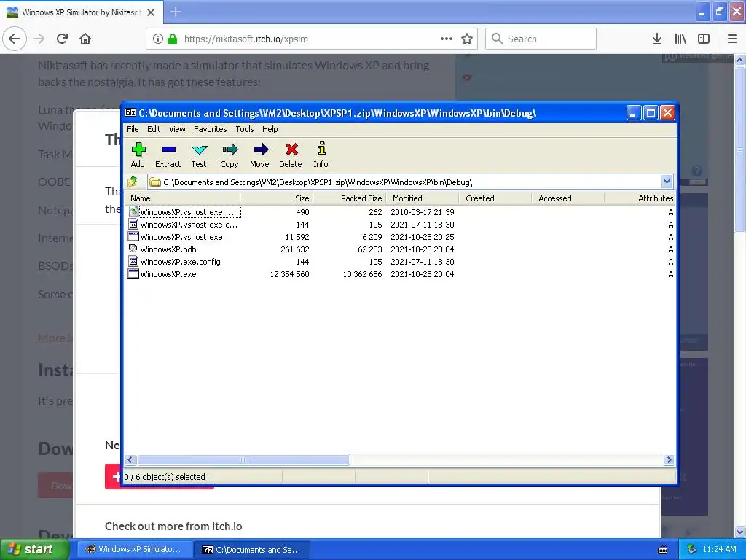Screen dimensions: 746x560
Task: Click the WindowsXP.exe file icon
Action: pos(133,274)
